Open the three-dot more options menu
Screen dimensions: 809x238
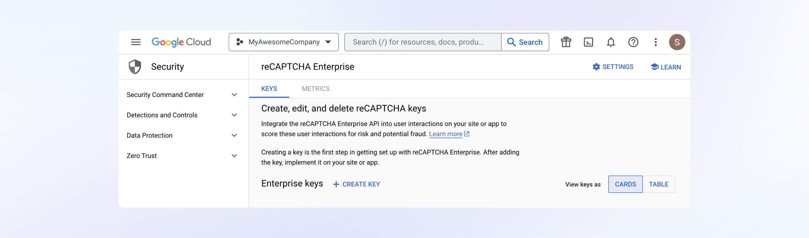point(656,42)
